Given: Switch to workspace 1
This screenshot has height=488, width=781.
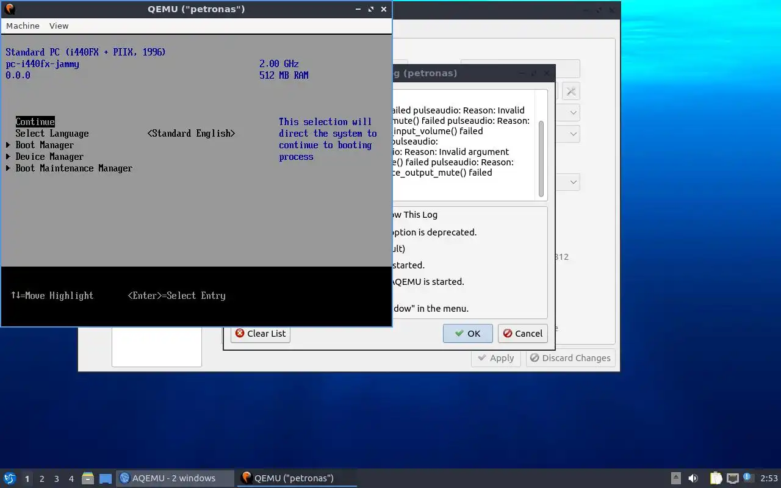Looking at the screenshot, I should pos(27,479).
